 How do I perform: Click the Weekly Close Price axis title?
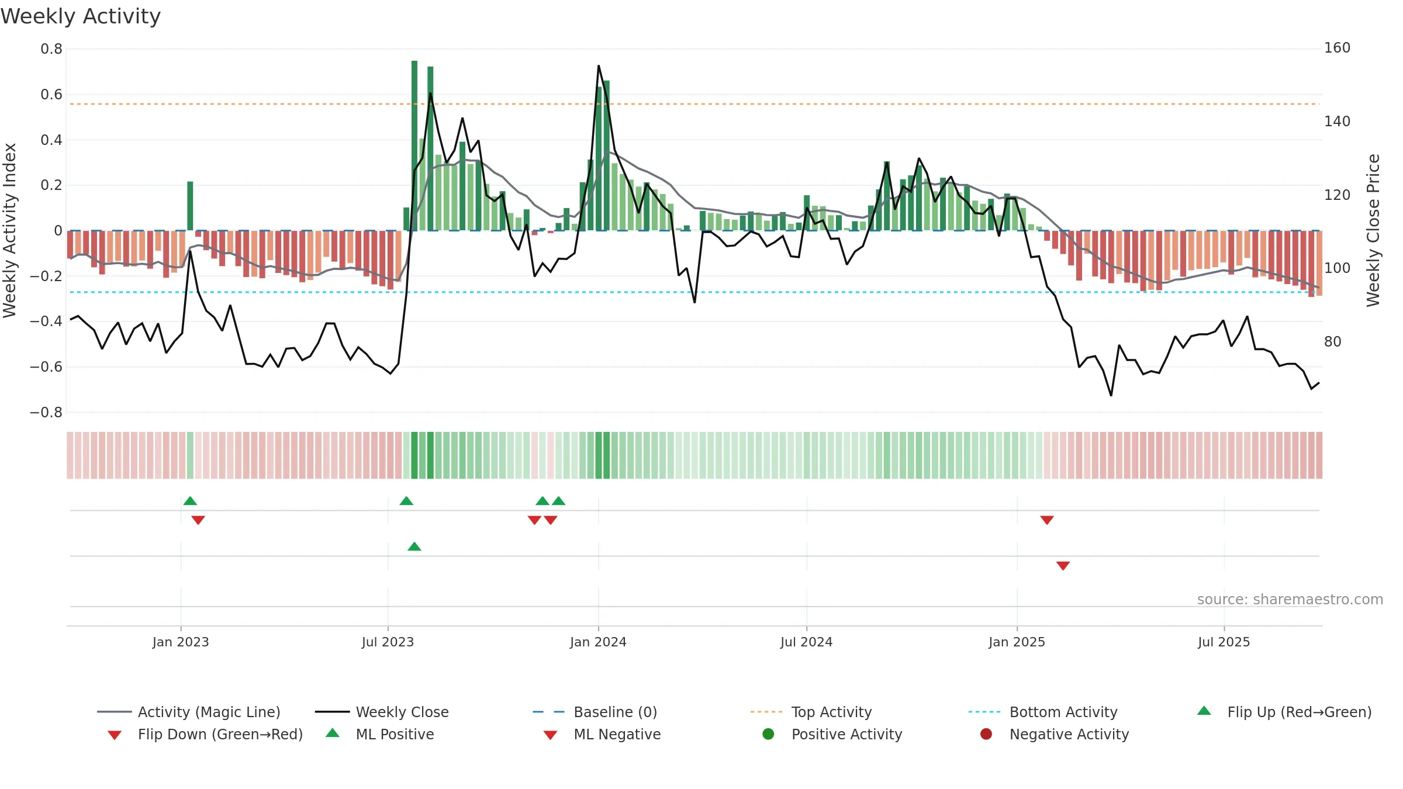click(1373, 230)
